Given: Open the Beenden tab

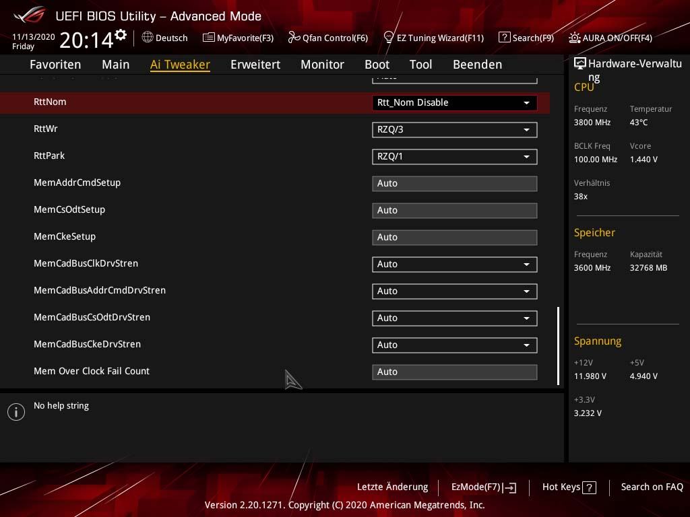Looking at the screenshot, I should coord(478,65).
